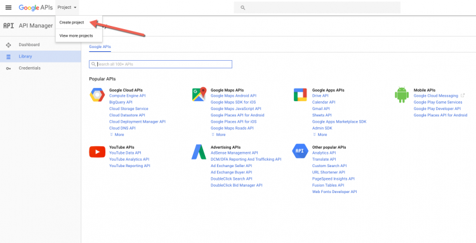Open AdSense Management API link
This screenshot has width=476, height=243.
point(234,153)
